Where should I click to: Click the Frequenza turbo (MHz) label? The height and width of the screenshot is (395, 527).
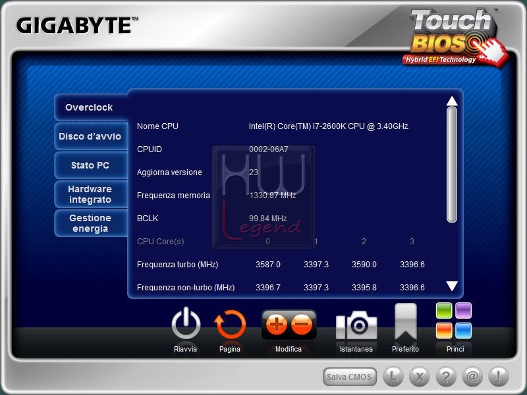[x=177, y=265]
